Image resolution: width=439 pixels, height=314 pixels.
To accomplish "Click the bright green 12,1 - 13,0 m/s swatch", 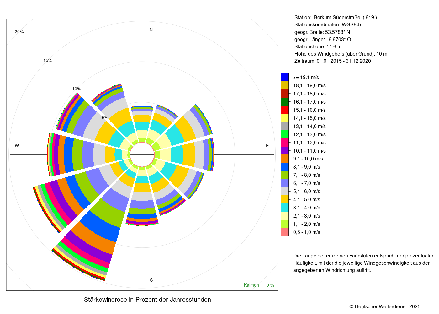I will click(285, 134).
